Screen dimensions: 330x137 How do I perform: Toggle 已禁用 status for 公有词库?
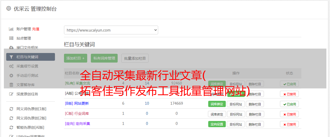(x=289, y=94)
